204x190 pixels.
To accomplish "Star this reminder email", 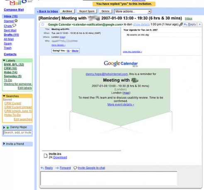I will click(43, 24).
